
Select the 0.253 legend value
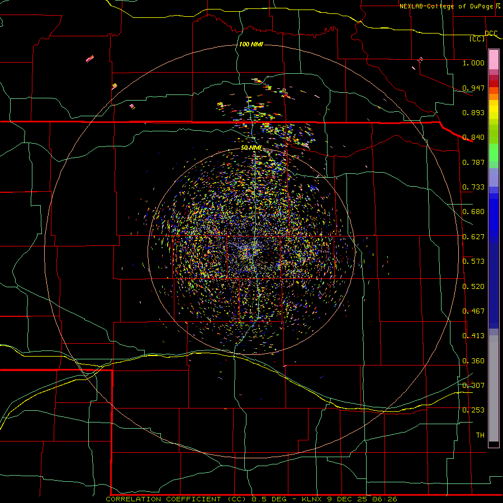pos(473,410)
